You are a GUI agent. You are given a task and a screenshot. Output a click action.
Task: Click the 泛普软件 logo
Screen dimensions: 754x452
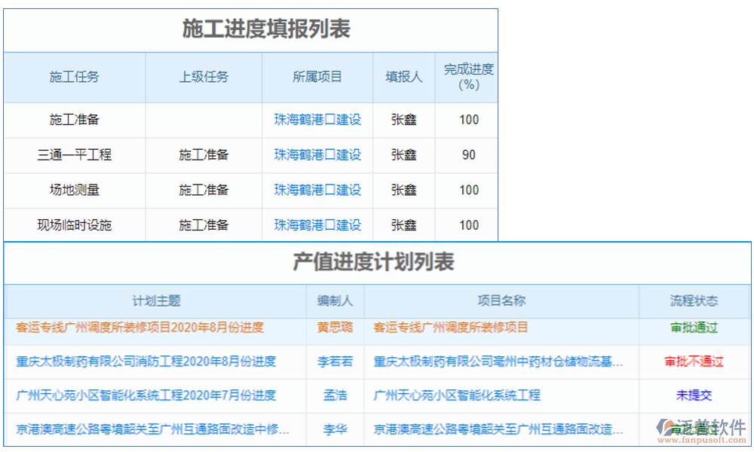[x=702, y=429]
